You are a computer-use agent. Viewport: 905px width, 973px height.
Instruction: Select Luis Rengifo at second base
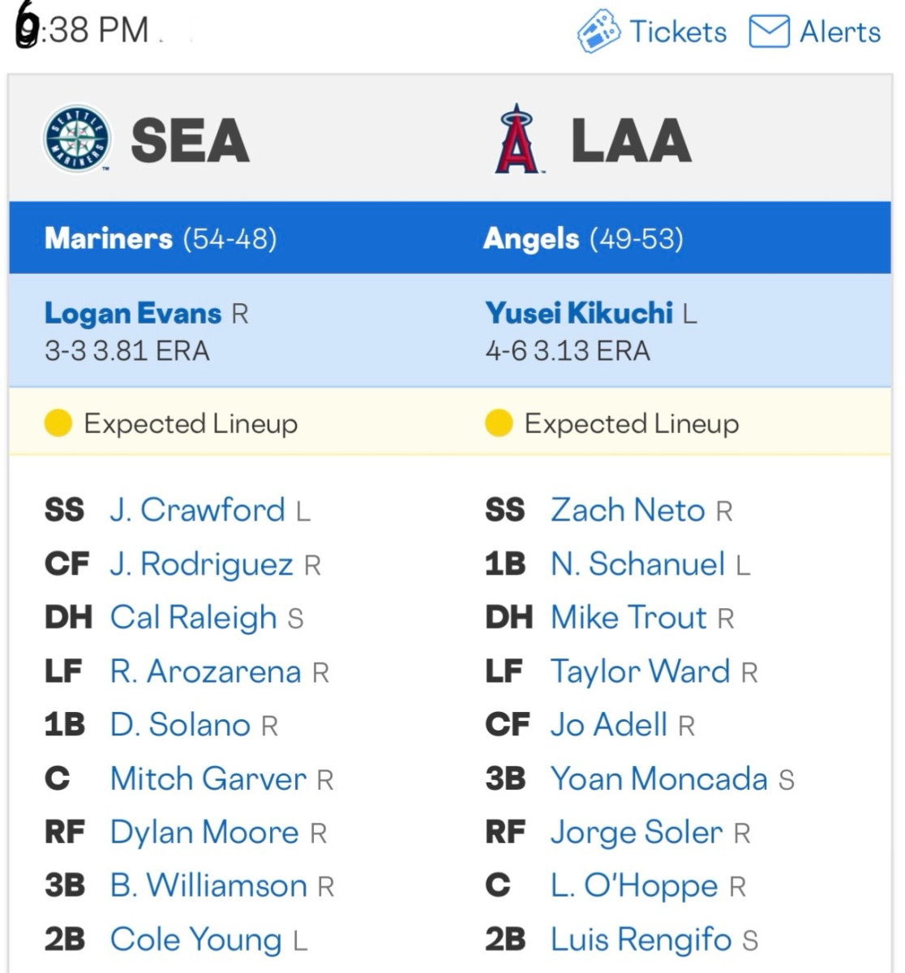click(x=641, y=940)
